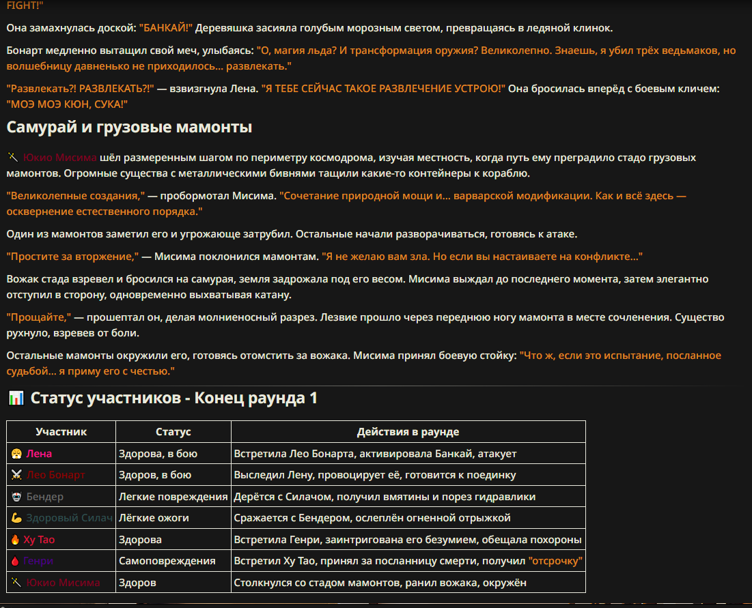Click the action cell Дерётся с Силачом
Screen dimensions: 752x608
[x=408, y=496]
